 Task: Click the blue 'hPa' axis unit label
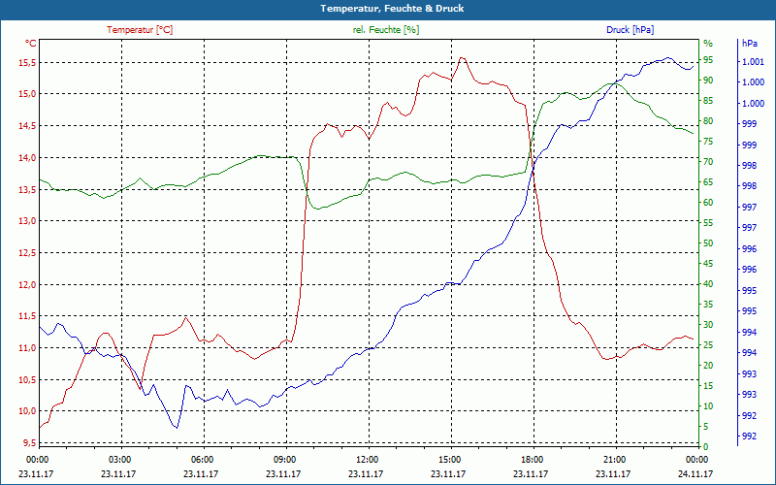click(x=749, y=44)
